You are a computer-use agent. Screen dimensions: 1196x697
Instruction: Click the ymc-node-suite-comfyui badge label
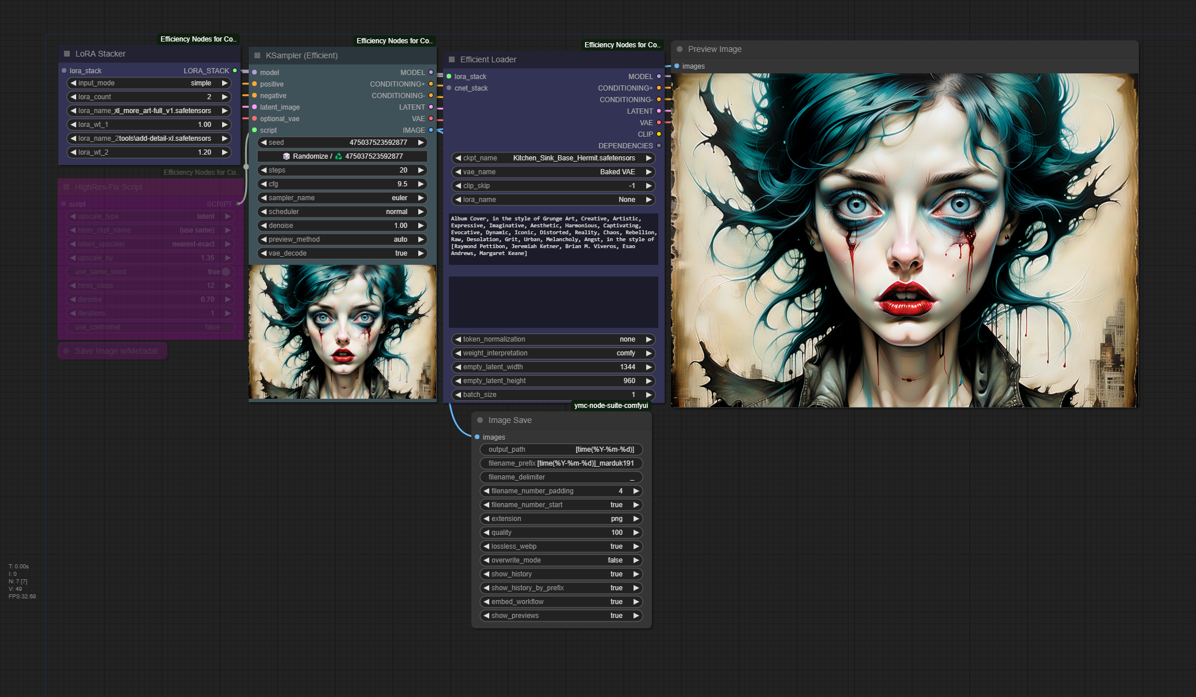pyautogui.click(x=611, y=406)
